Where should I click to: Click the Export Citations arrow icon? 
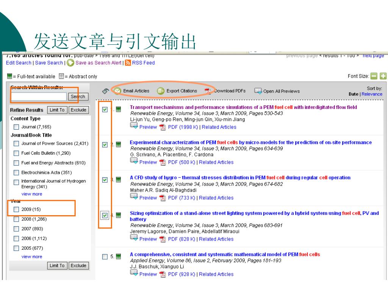pos(161,91)
